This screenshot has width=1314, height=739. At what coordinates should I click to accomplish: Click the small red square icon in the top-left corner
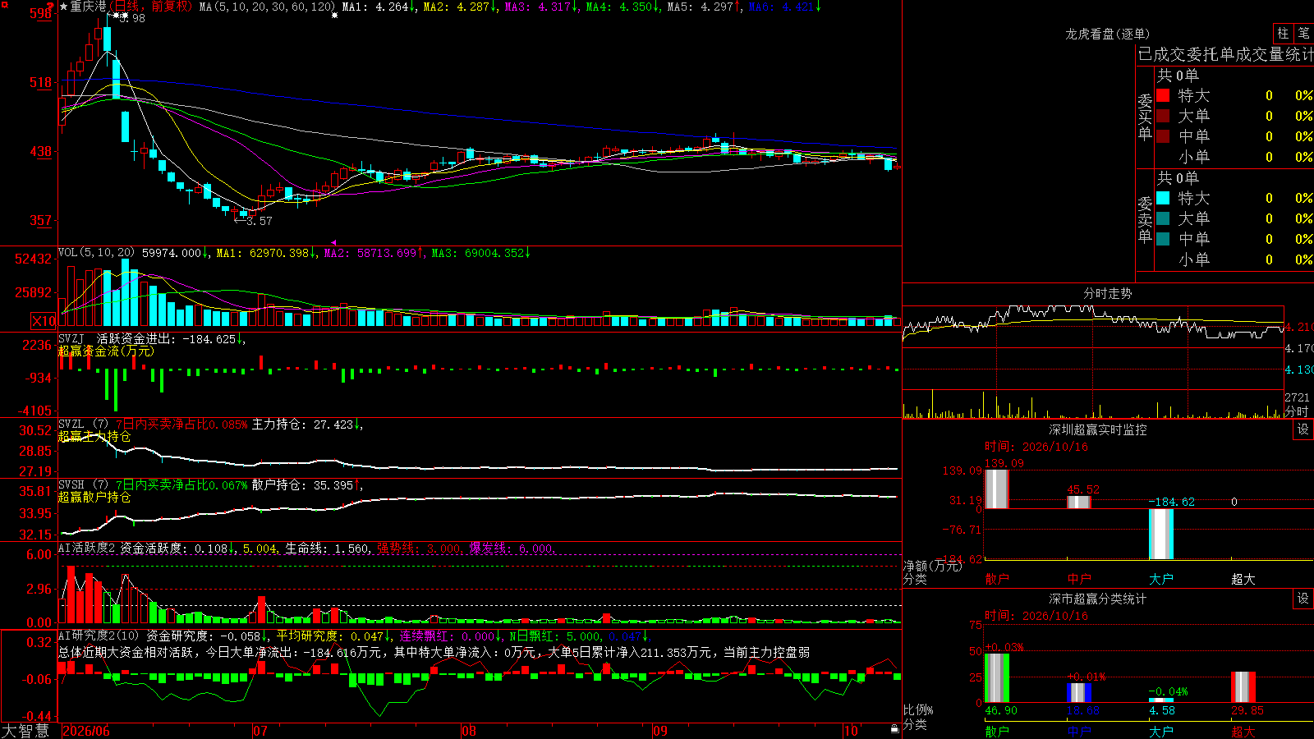click(x=3, y=3)
